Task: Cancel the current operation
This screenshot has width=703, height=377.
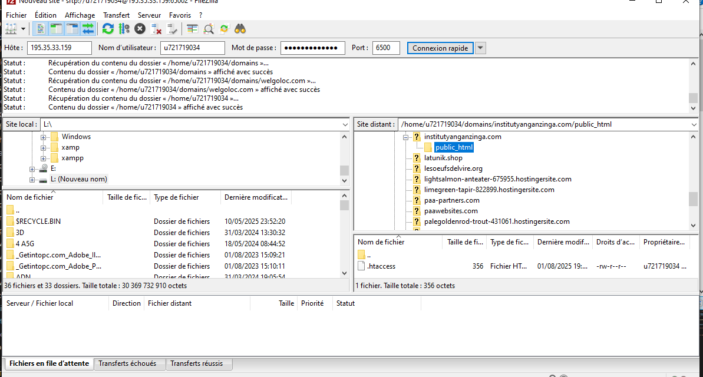Action: (x=140, y=28)
